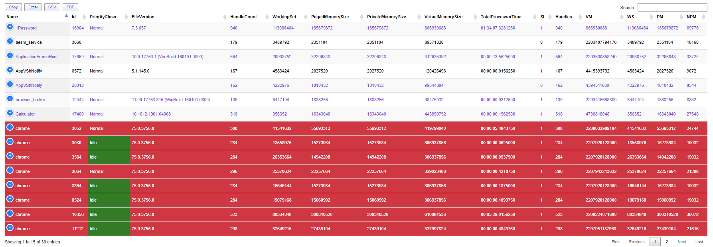Image resolution: width=713 pixels, height=247 pixels.
Task: Jump to the Last page
Action: point(699,242)
